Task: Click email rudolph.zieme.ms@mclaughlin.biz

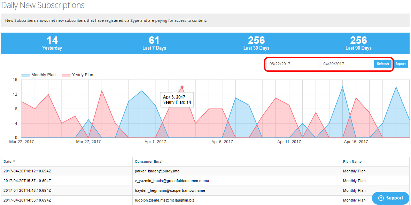Action: 164,200
